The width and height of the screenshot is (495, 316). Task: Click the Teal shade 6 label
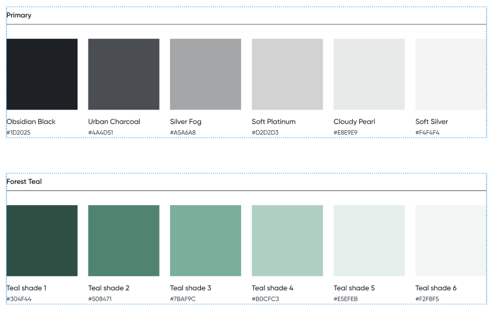click(x=436, y=288)
